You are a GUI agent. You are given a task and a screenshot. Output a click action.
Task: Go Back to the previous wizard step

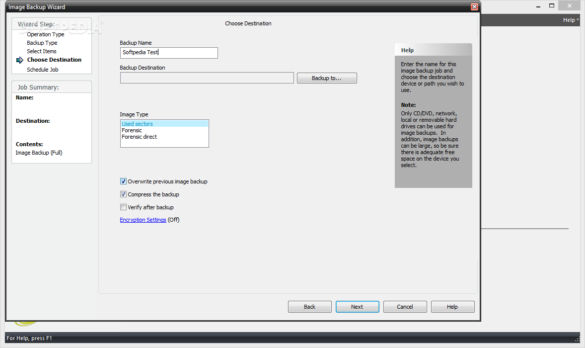point(310,307)
